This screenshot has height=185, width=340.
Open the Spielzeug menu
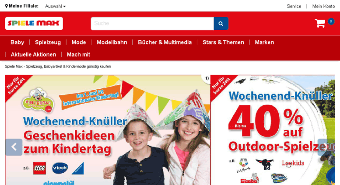48,42
